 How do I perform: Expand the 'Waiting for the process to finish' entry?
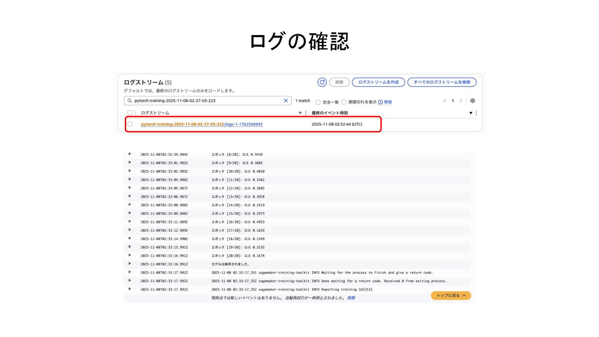pos(130,272)
